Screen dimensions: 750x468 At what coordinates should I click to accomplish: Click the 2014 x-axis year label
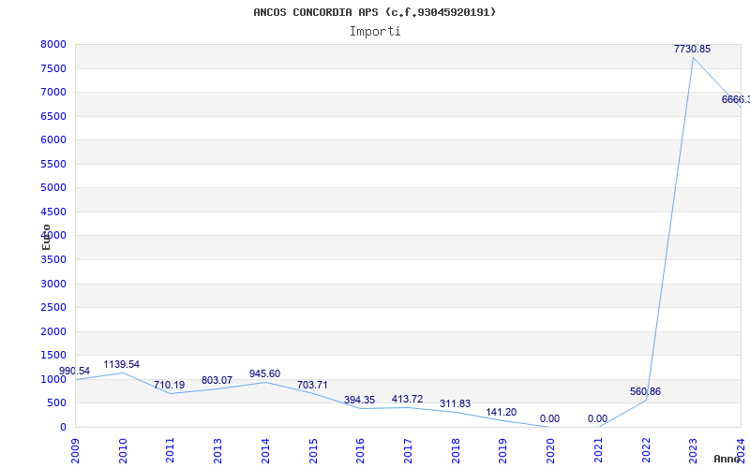click(x=265, y=451)
